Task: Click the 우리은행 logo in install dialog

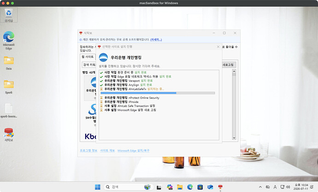Action: tap(103, 57)
